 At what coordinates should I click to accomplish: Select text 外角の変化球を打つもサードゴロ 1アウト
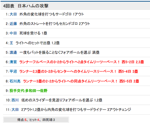pyautogui.click(x=52, y=14)
